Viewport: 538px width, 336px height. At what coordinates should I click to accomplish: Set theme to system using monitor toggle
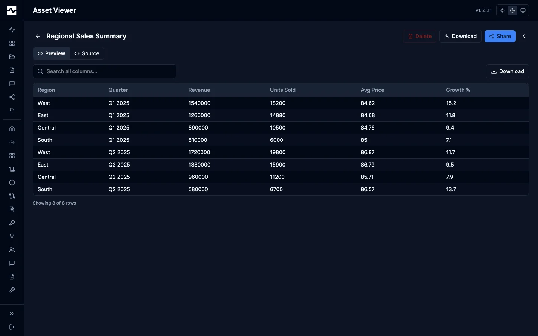pyautogui.click(x=523, y=10)
